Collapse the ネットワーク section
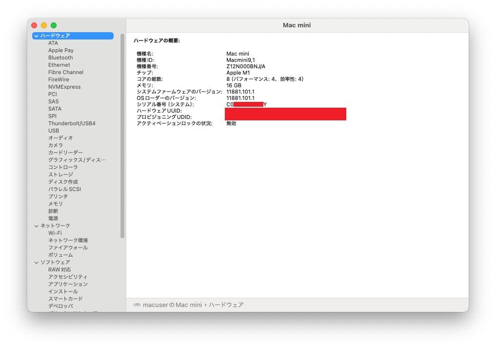Screen dimensions: 496x348 pos(37,225)
